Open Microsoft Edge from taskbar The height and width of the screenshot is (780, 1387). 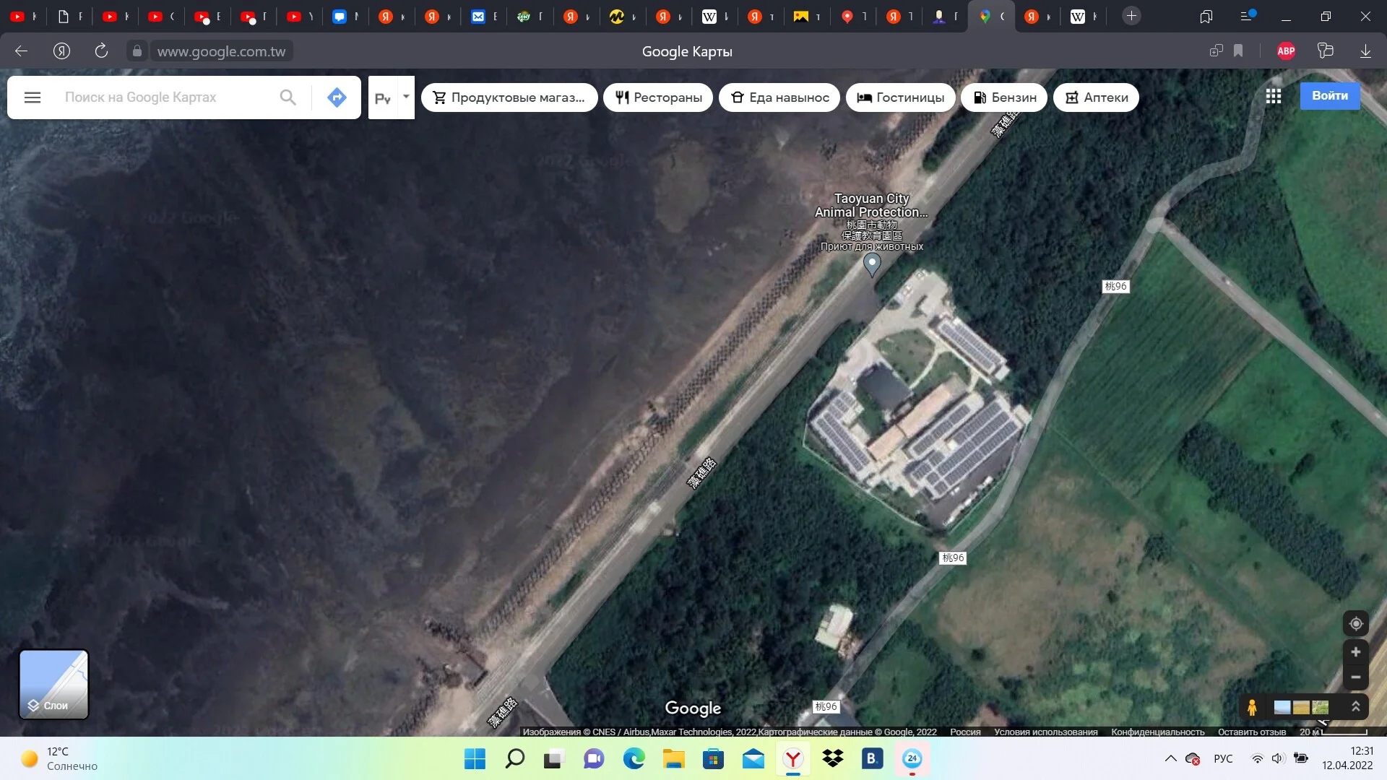point(634,759)
